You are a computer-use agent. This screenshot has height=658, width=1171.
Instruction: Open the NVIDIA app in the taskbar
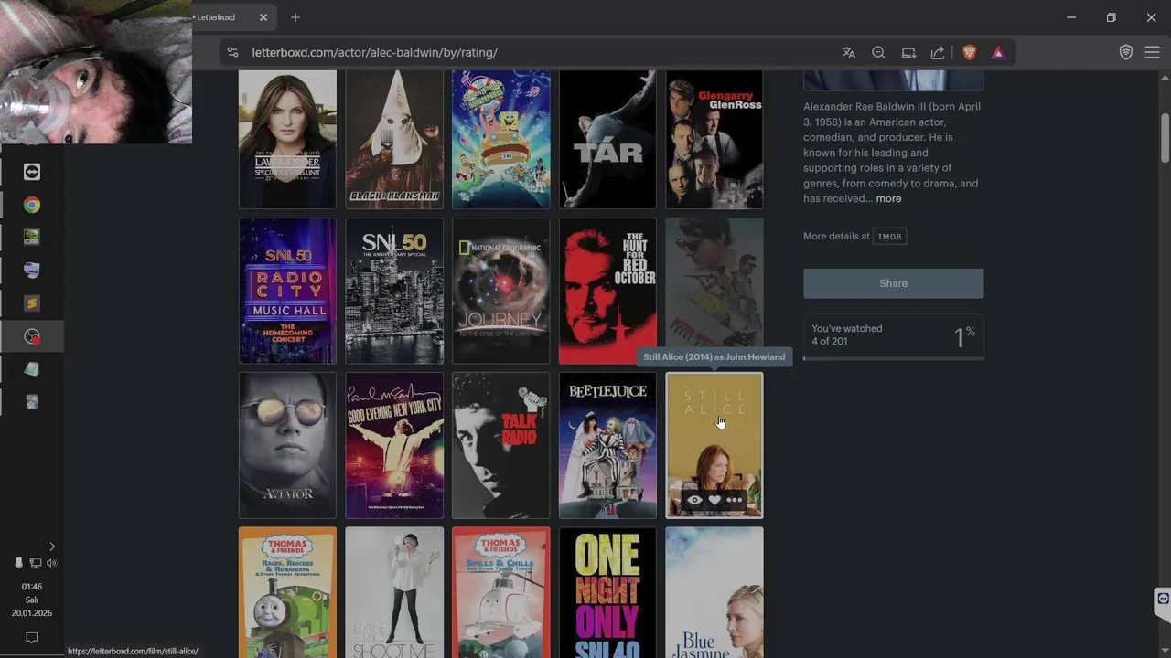click(x=32, y=238)
